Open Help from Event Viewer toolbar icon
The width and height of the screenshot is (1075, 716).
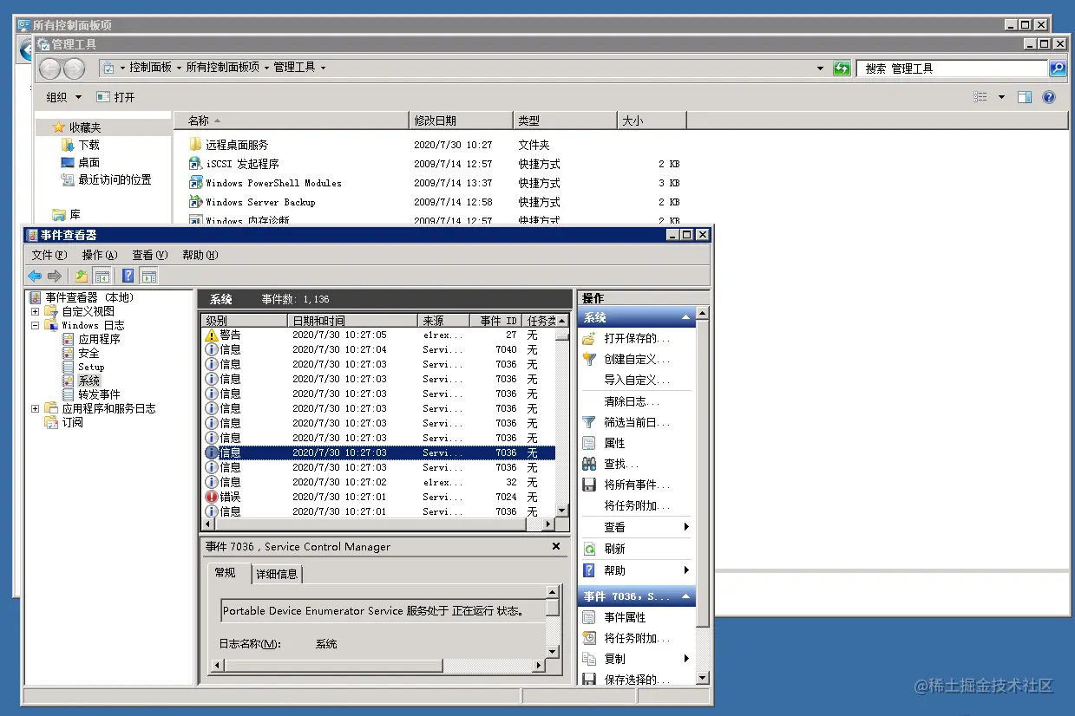coord(128,276)
